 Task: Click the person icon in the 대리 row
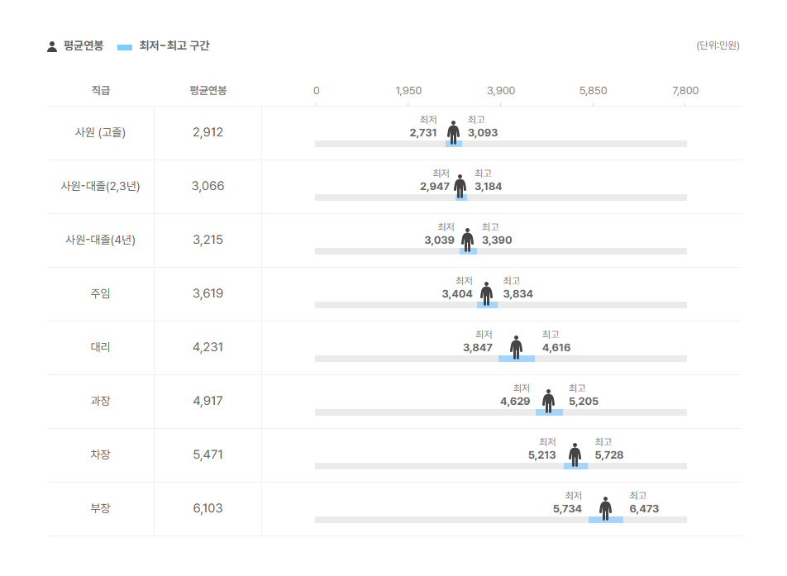coord(516,347)
